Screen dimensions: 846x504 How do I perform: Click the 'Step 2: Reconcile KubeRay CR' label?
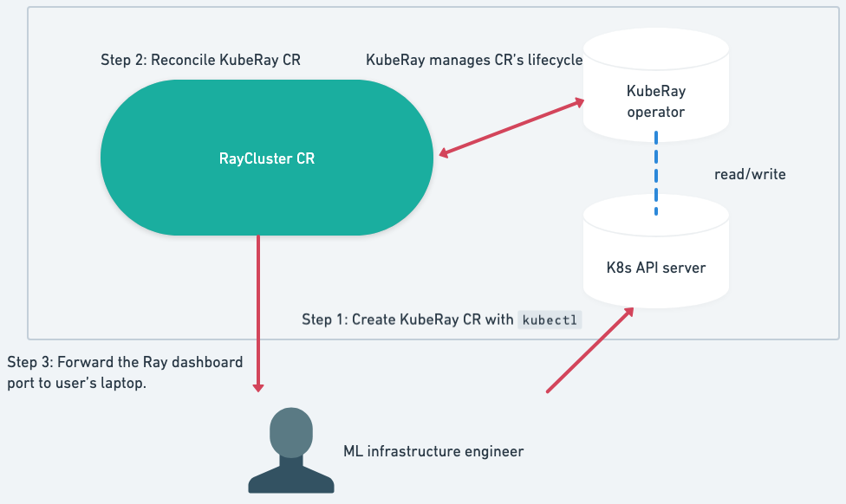click(x=201, y=60)
